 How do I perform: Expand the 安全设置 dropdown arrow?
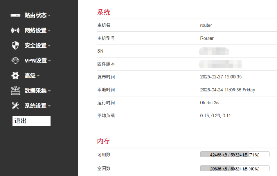click(49, 46)
